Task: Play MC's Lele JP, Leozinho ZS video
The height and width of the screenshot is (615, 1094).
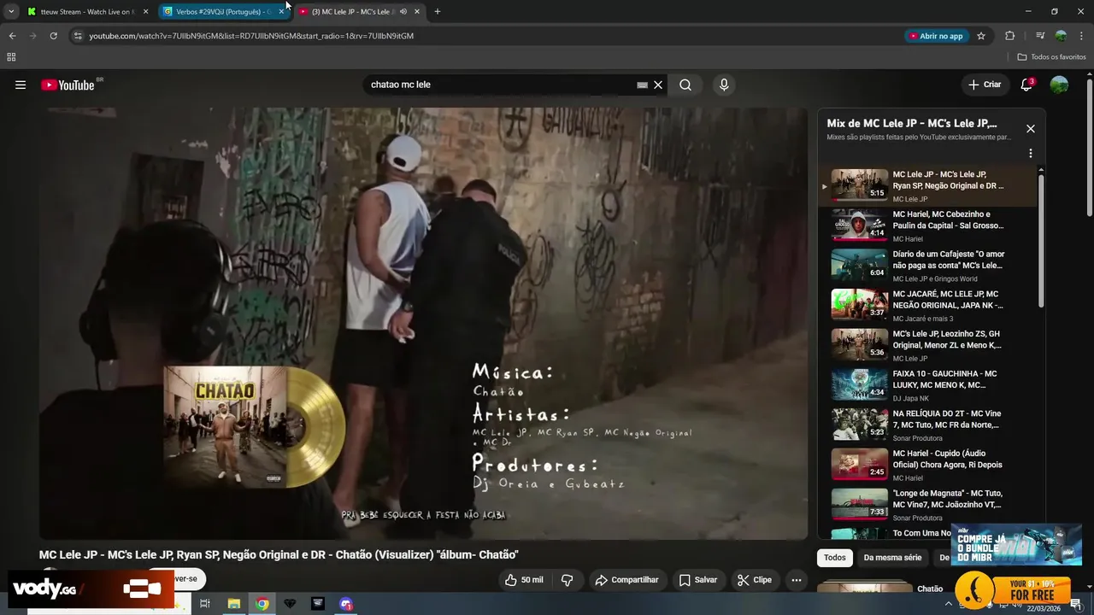Action: click(x=927, y=345)
